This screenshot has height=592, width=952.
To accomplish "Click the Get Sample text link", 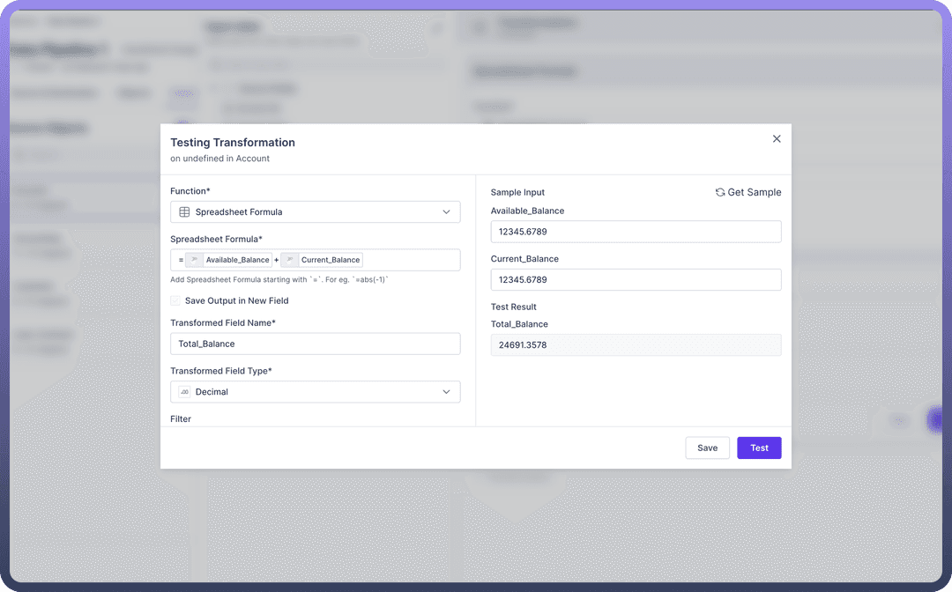I will pos(755,192).
